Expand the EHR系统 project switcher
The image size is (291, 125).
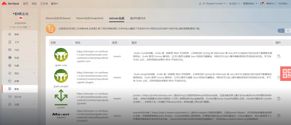click(x=21, y=14)
